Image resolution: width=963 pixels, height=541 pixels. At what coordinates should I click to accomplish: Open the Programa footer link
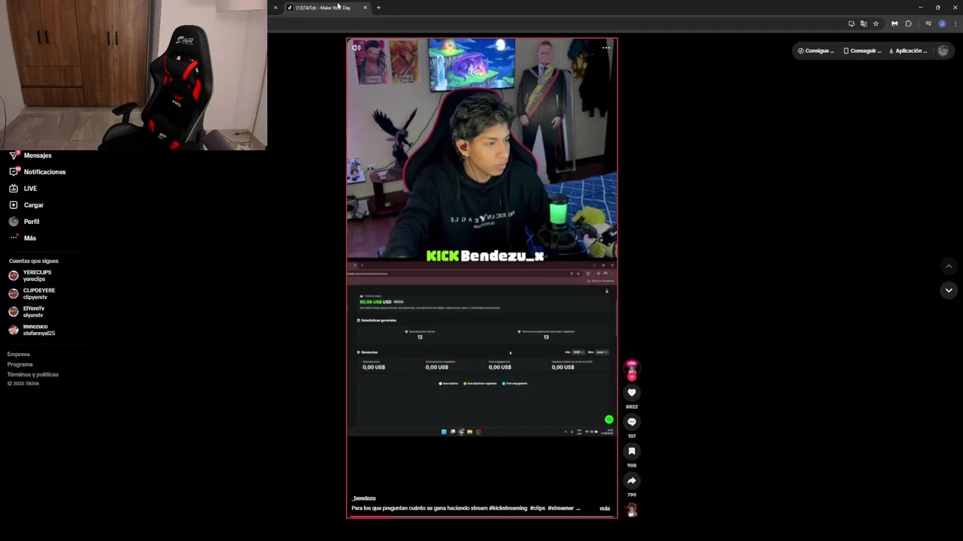[20, 364]
